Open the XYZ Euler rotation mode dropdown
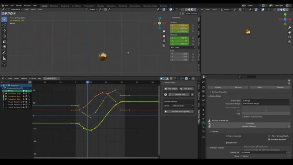Viewport: 293px width, 165px height. pos(183,47)
